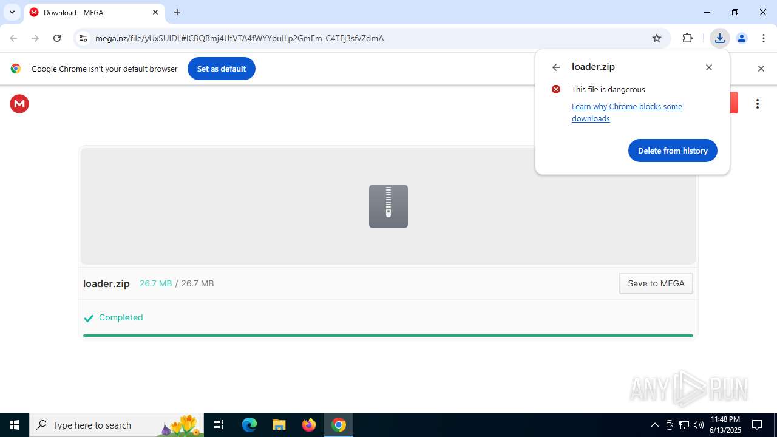The image size is (777, 437).
Task: Open the network tray icon
Action: pyautogui.click(x=684, y=425)
